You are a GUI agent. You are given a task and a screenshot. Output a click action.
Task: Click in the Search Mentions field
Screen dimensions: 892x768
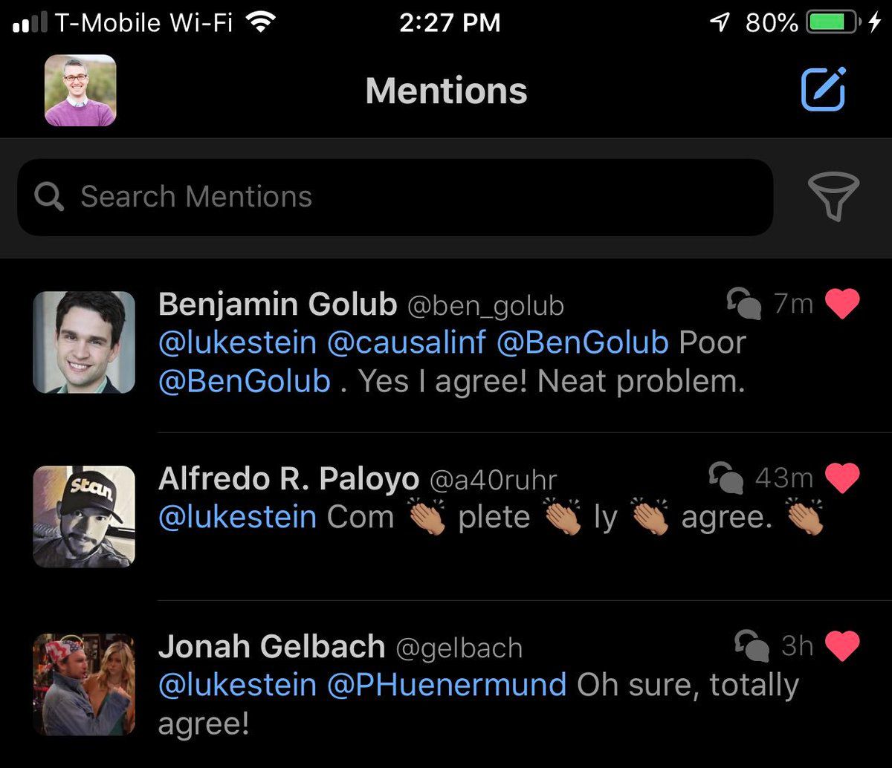394,197
